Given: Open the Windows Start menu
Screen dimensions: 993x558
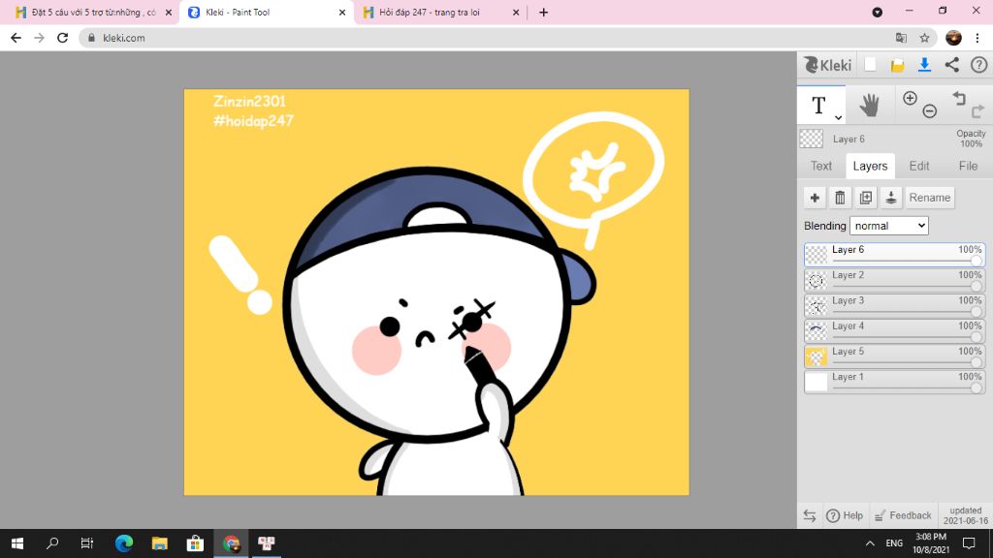Looking at the screenshot, I should [x=17, y=542].
